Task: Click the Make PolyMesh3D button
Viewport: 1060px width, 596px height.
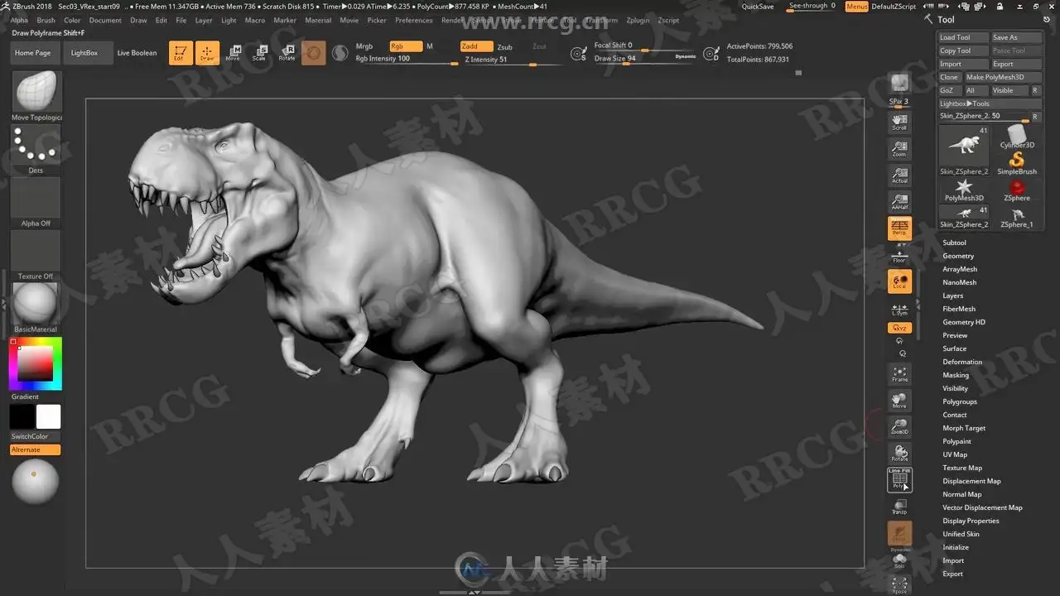Action: point(995,77)
